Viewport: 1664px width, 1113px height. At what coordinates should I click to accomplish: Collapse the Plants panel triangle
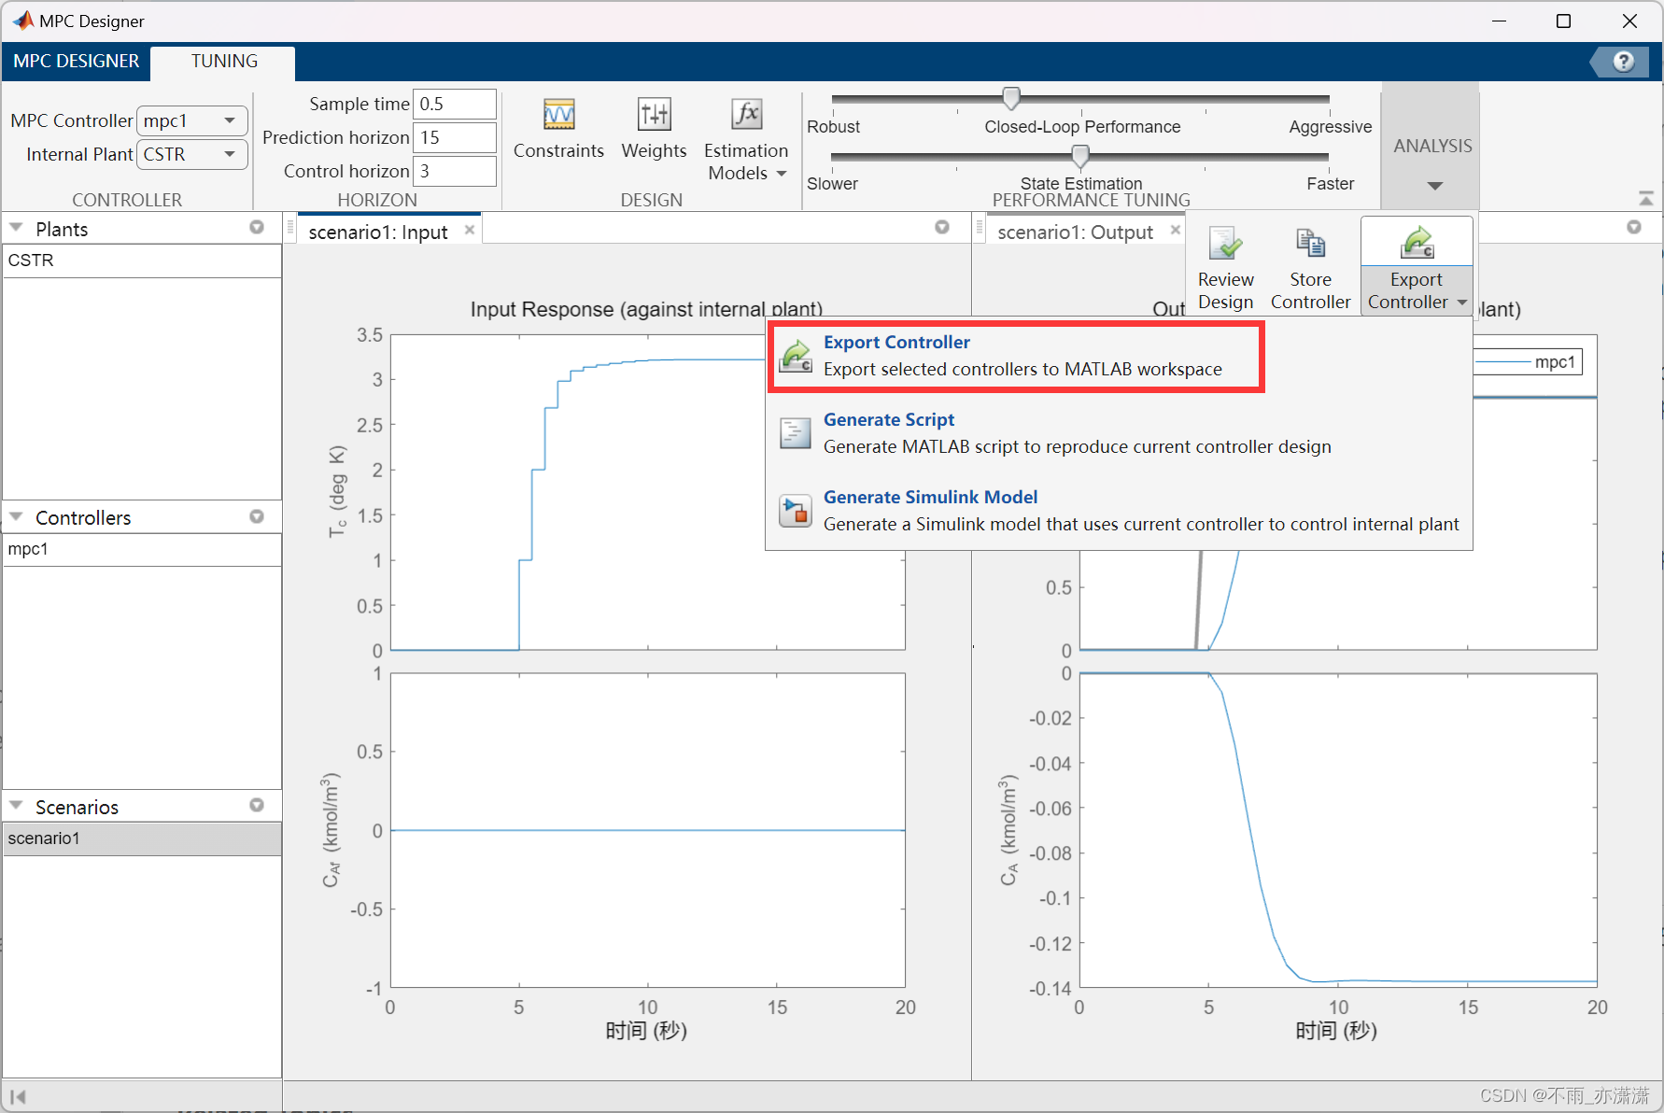click(x=16, y=227)
